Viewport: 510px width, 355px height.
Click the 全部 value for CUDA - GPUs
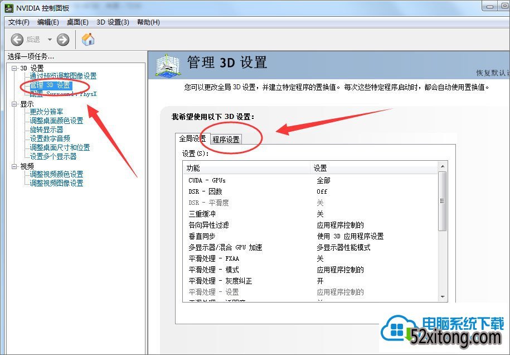324,180
